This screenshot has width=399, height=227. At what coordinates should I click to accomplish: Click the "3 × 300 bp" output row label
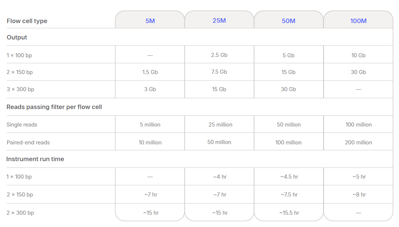(20, 89)
